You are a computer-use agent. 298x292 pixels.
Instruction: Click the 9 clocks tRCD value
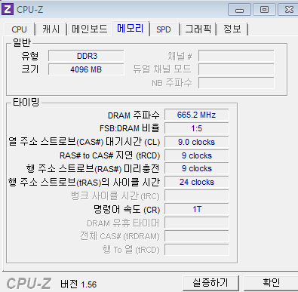[197, 155]
